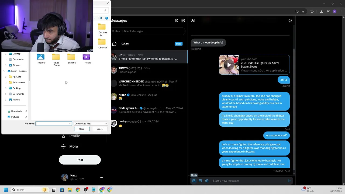Expand the Attachments tree folder
Screen dimensions: 345x194
click(6, 82)
